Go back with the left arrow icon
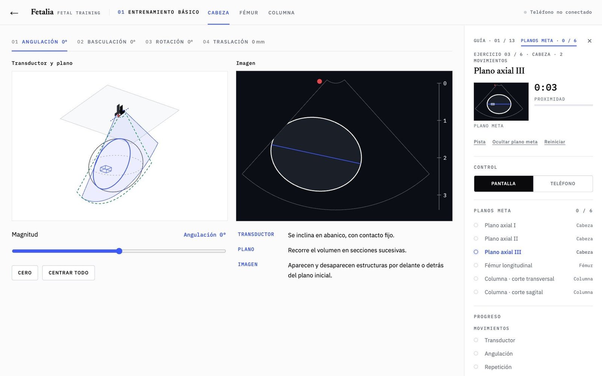The image size is (602, 376). (14, 13)
